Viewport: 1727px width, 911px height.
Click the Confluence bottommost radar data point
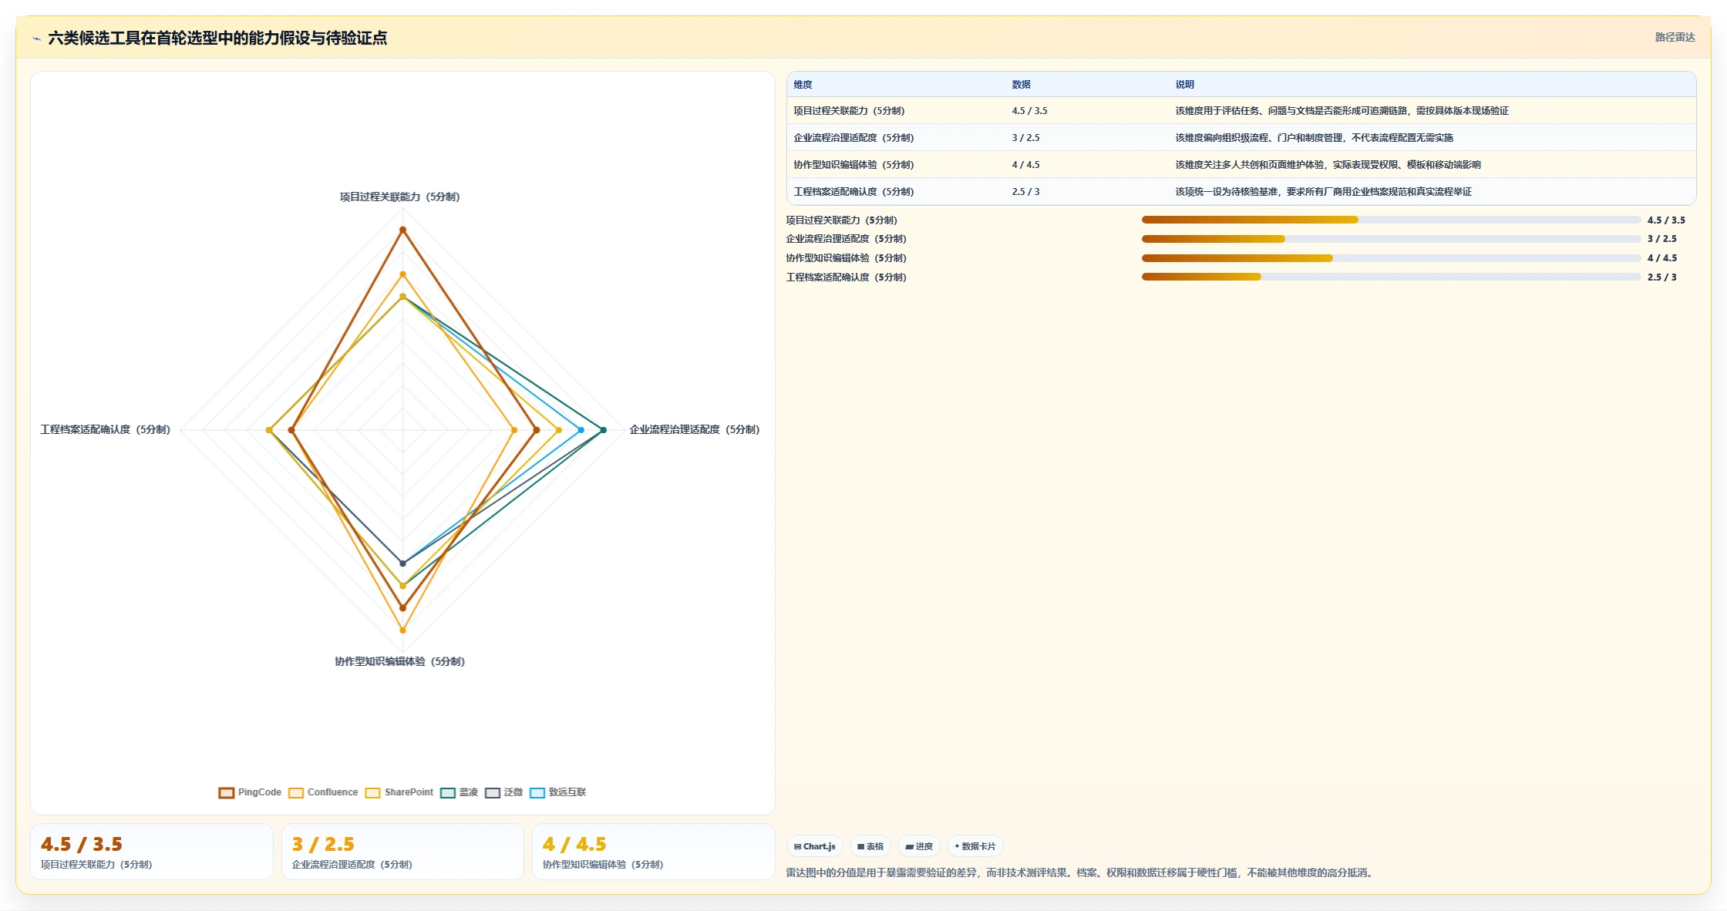[x=402, y=630]
